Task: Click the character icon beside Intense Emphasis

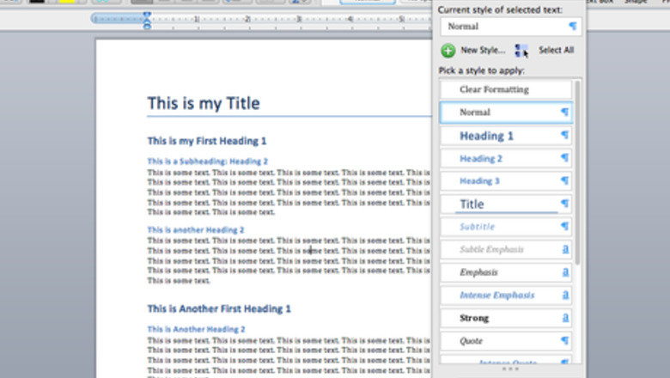Action: 565,296
